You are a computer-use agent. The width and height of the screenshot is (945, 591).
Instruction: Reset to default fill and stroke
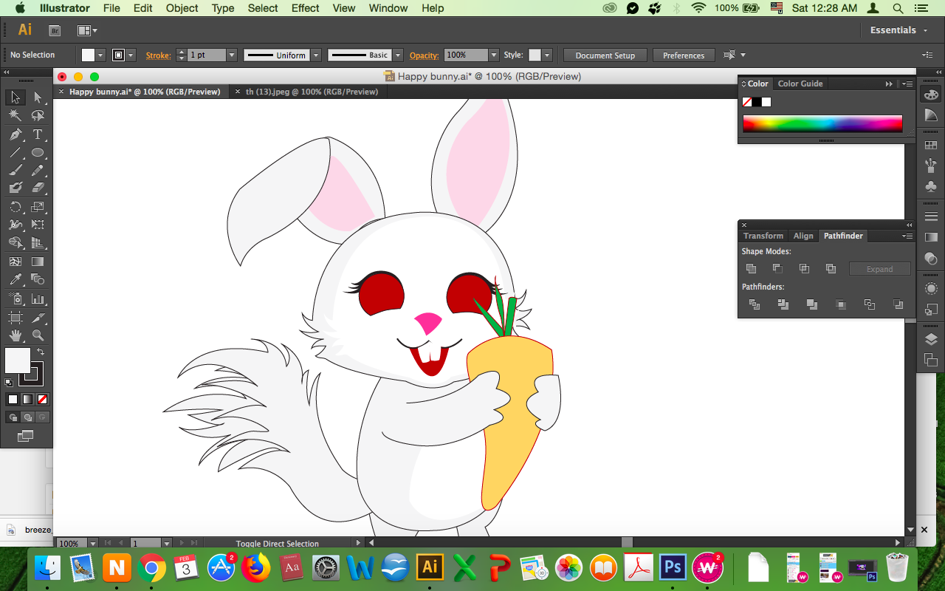8,383
